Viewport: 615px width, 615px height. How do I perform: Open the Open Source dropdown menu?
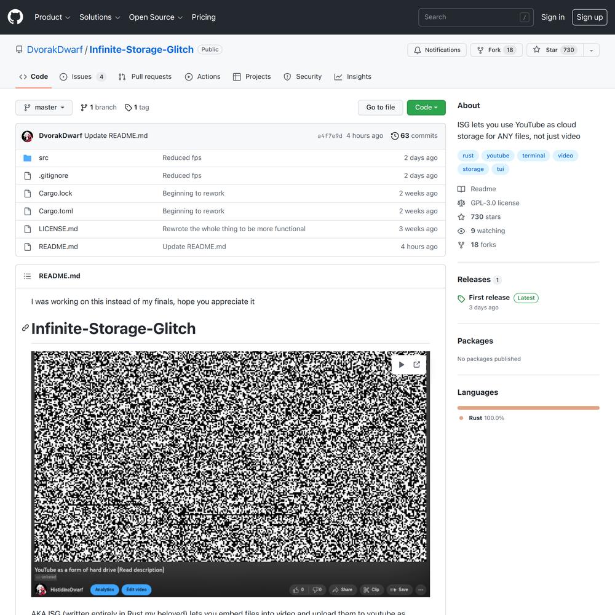point(156,17)
